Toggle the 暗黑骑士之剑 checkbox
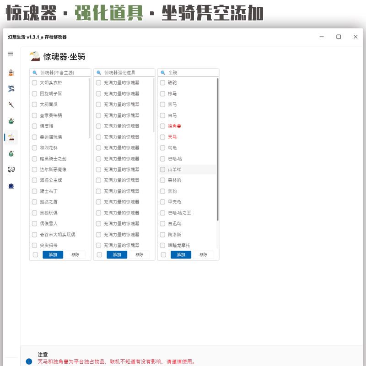366x366 pixels. pos(34,159)
